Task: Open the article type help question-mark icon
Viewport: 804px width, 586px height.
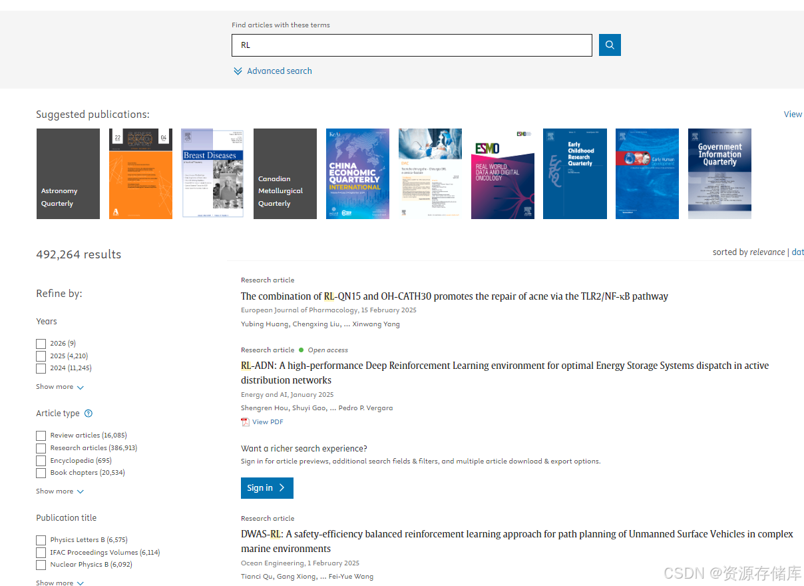Action: [89, 414]
